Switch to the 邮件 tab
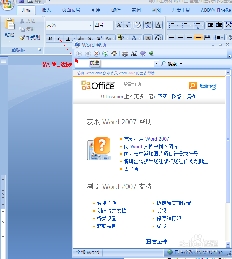This screenshot has width=232, height=259. tap(116, 10)
